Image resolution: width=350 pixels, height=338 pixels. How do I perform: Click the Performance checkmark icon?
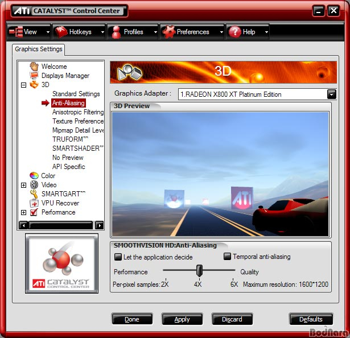click(34, 212)
